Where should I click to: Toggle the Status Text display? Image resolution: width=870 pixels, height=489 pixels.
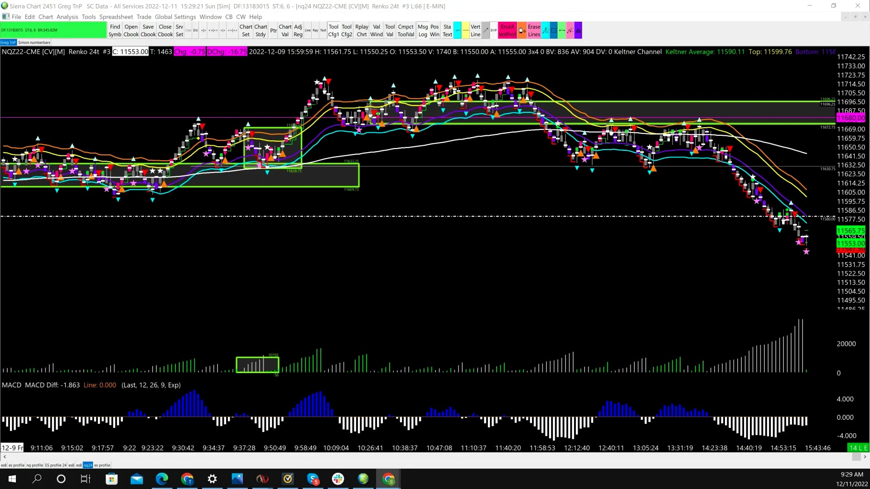point(447,30)
